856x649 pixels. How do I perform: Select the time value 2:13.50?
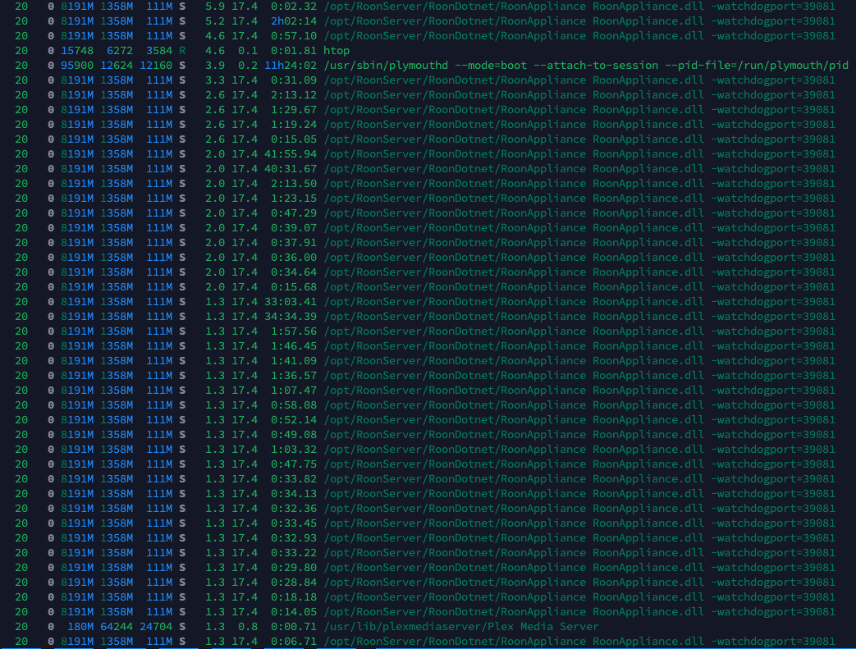[x=294, y=184]
